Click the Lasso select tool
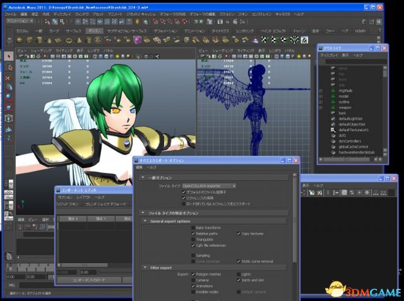This screenshot has height=301, width=404. [x=9, y=66]
